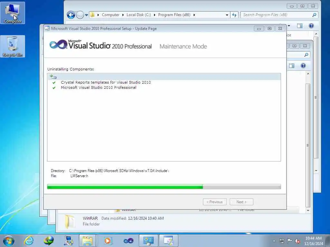
Task: Click the green uninstall progress bar
Action: pos(164,187)
